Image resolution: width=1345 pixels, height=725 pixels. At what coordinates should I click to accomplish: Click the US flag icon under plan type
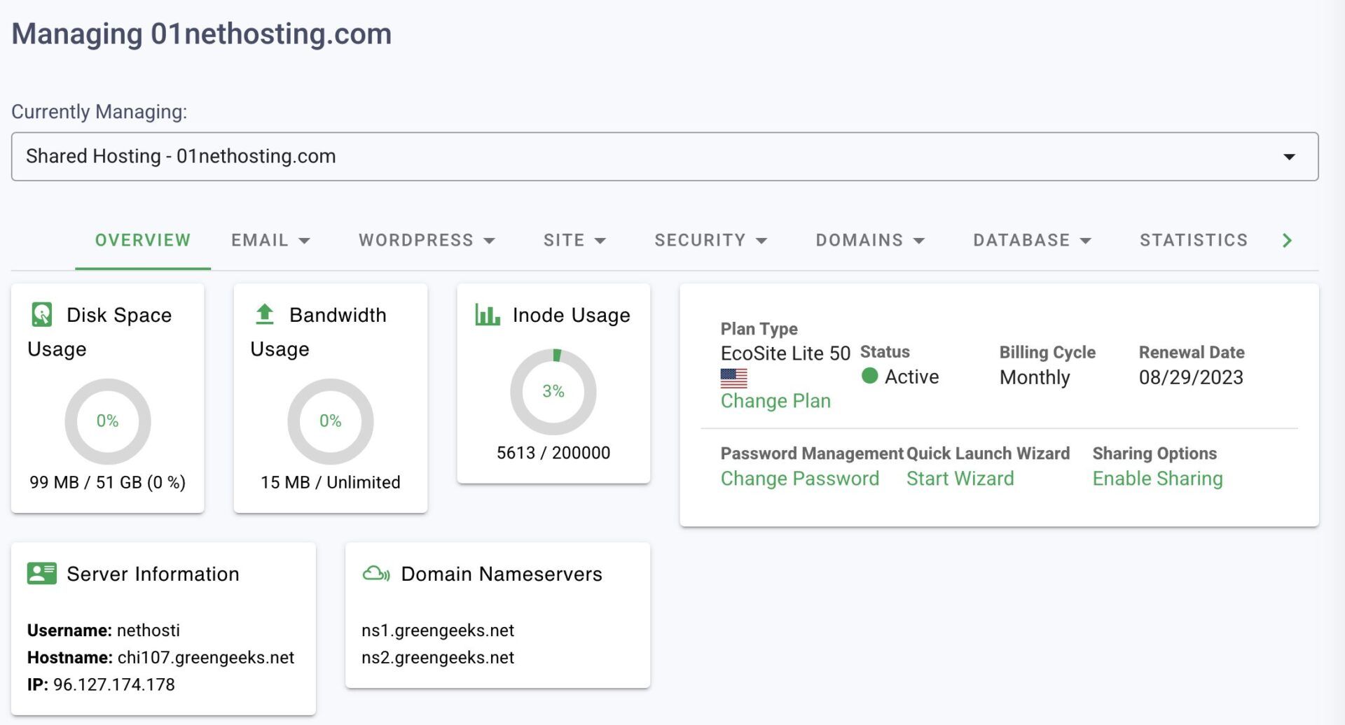click(733, 378)
